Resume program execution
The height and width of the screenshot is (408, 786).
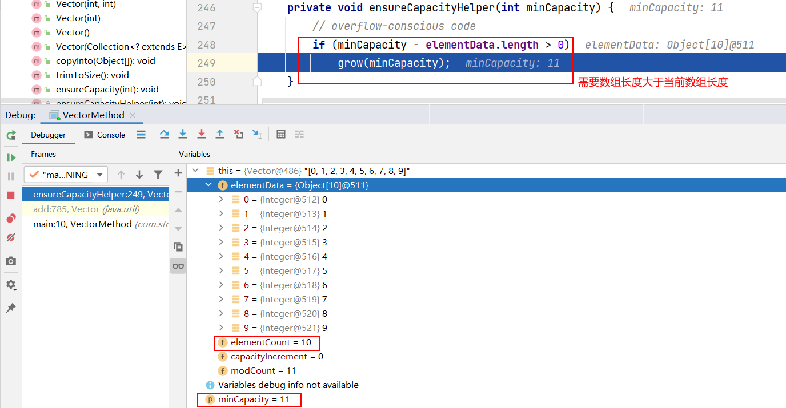click(x=11, y=157)
